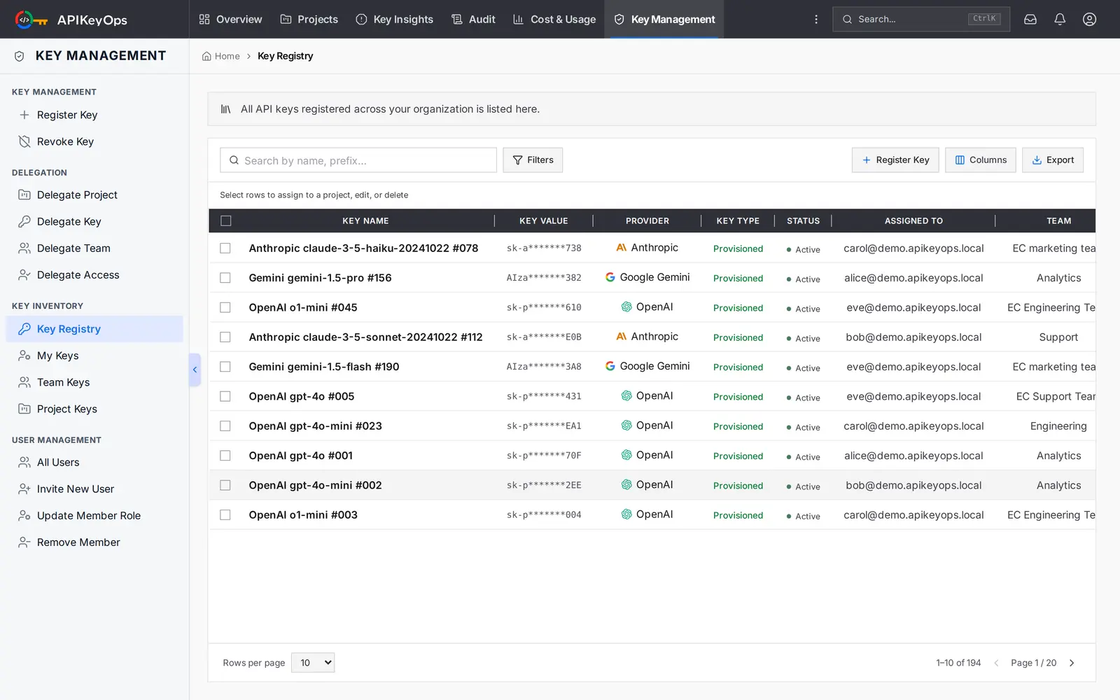1120x700 pixels.
Task: Check the Anthropic claude-3-5-haiku #078 row checkbox
Action: coord(225,248)
